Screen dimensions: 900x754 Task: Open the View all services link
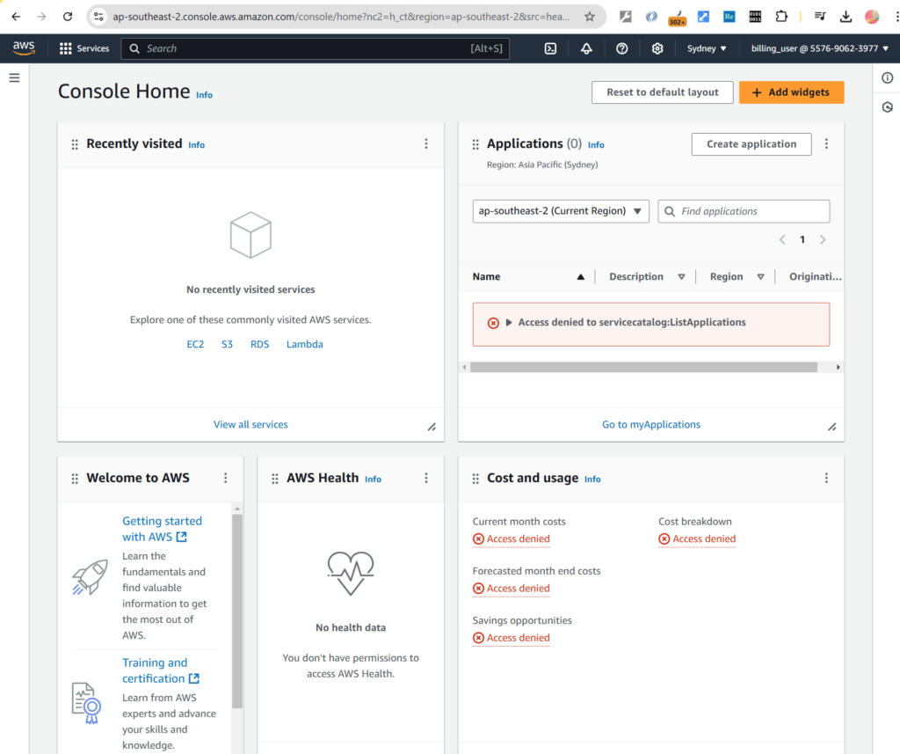(x=250, y=424)
